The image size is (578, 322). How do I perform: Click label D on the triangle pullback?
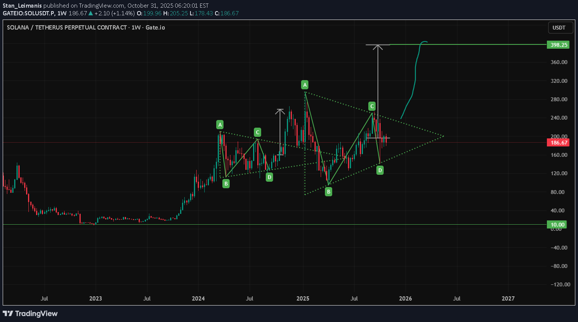pos(379,170)
